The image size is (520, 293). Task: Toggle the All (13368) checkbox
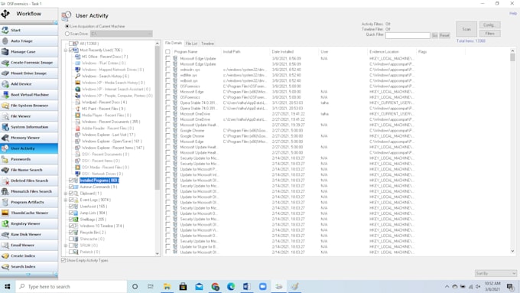pos(71,44)
